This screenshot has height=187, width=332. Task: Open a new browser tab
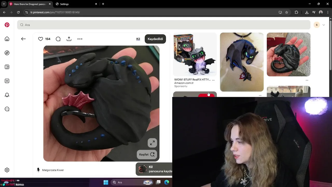(103, 4)
